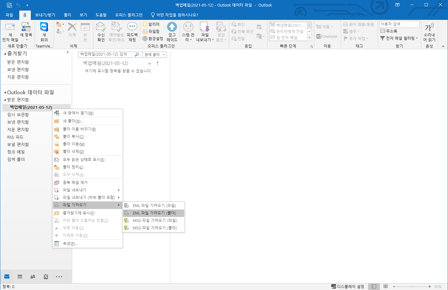Select EML 파일 가져오기 (폴더) submenu item
The image size is (448, 290).
pos(154,213)
